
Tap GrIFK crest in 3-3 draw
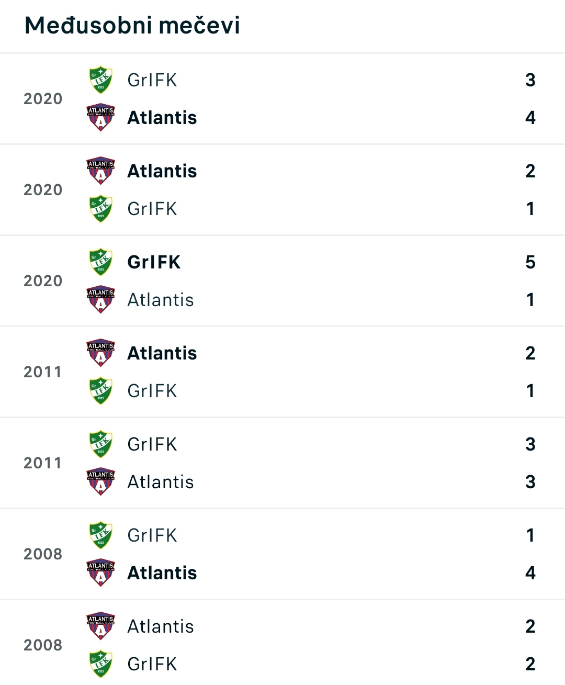point(100,444)
